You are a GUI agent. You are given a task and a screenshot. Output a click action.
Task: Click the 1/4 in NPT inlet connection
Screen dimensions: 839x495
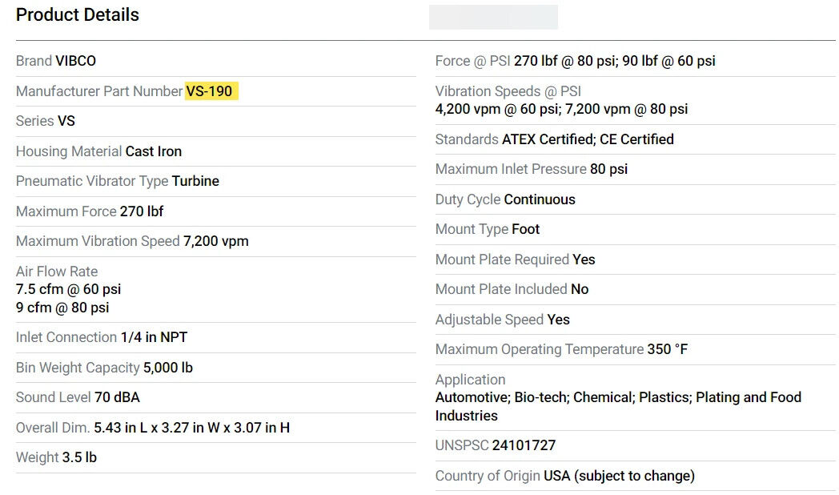(154, 337)
